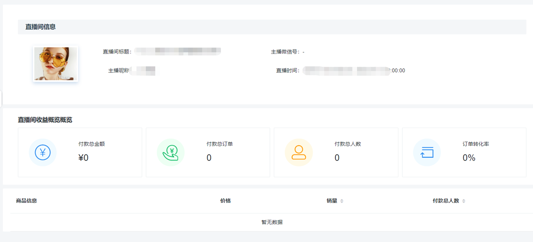
Task: Click the 主播微信号 label
Action: point(285,52)
